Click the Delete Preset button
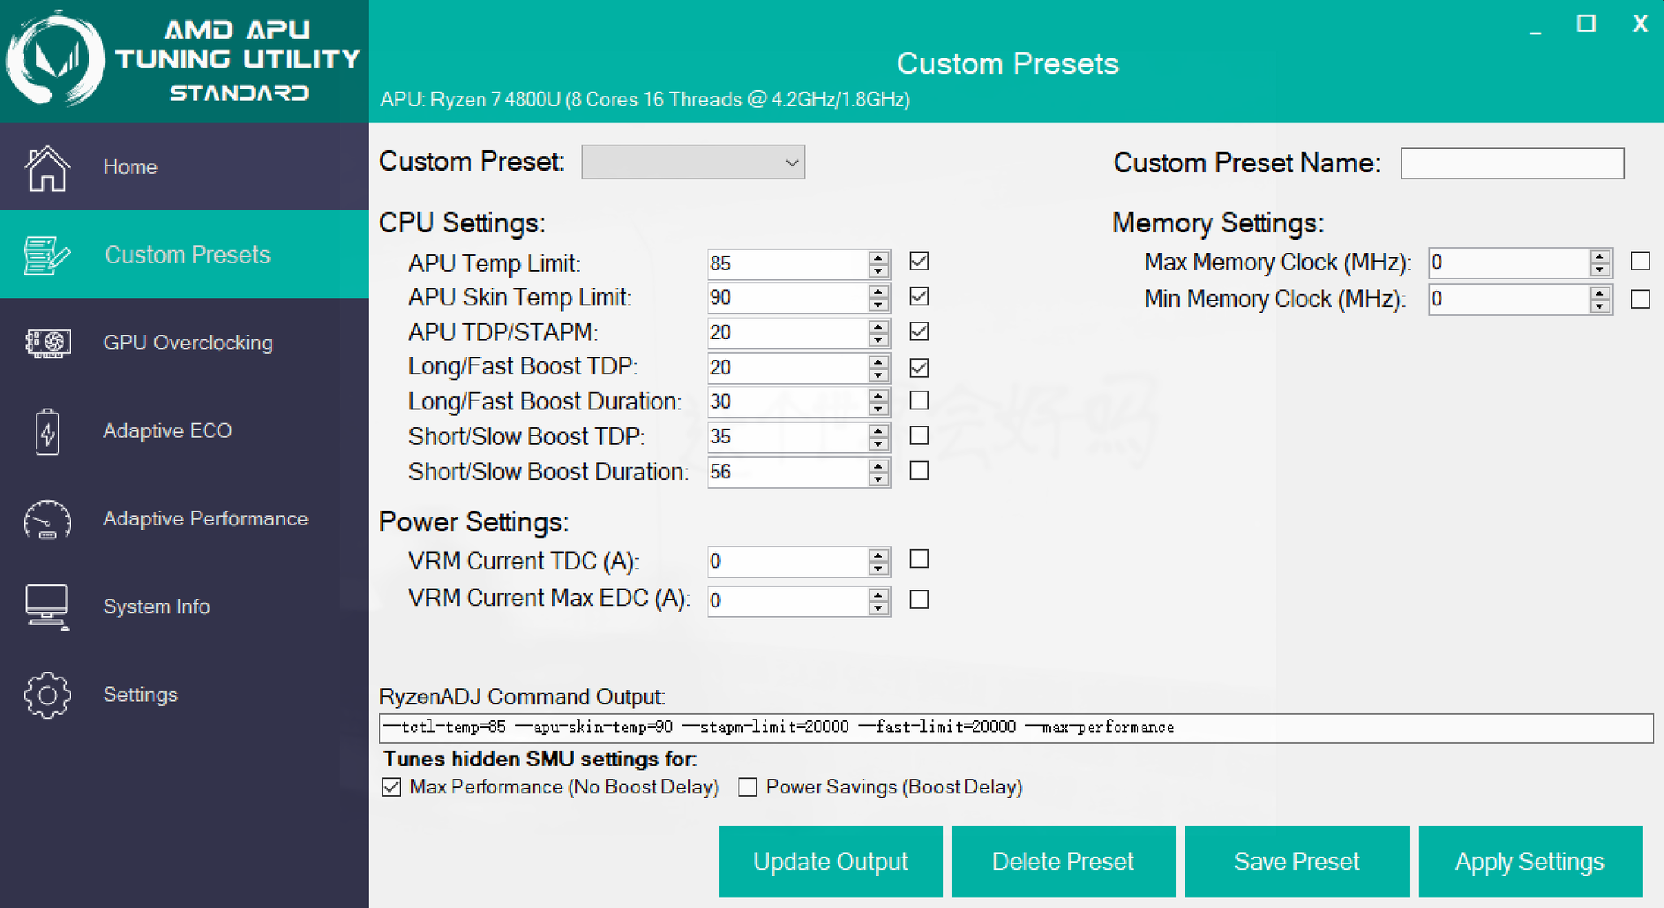1664x908 pixels. point(1064,862)
